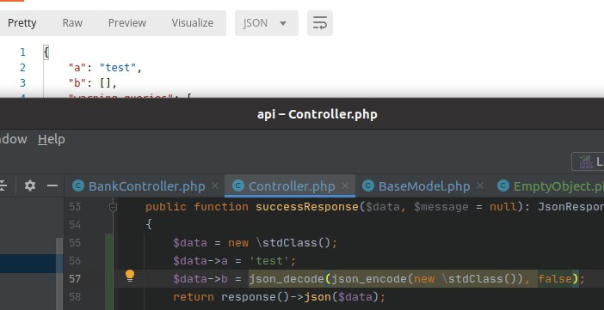This screenshot has width=604, height=310.
Task: Close the BaseModel.php tab
Action: pyautogui.click(x=480, y=185)
